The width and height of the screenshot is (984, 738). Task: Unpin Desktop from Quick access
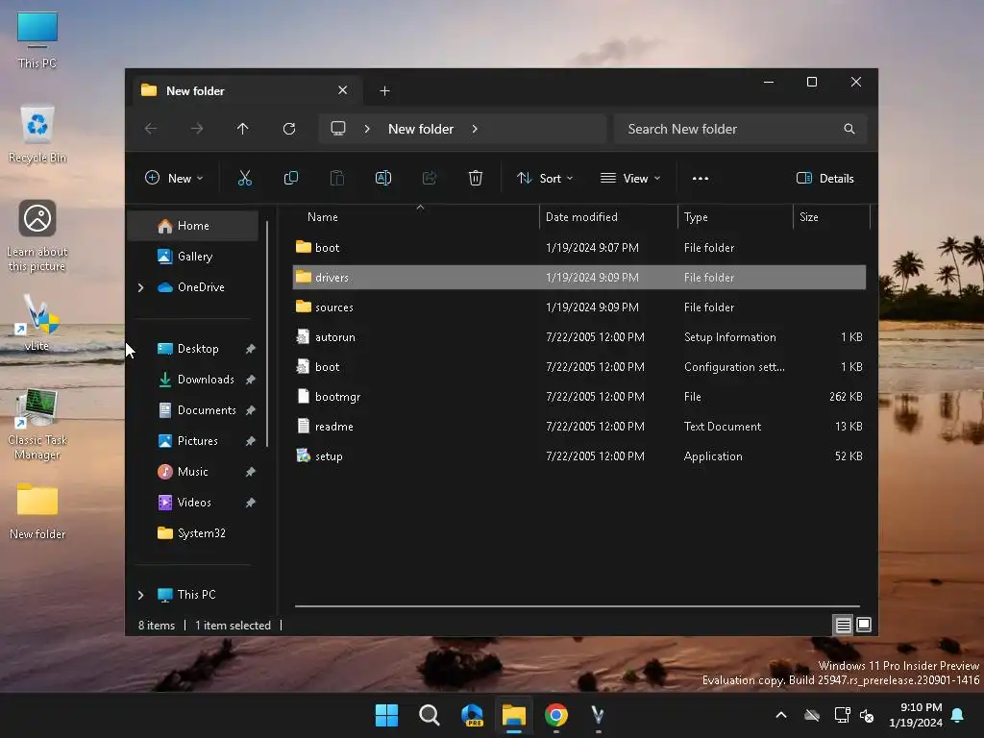point(251,349)
